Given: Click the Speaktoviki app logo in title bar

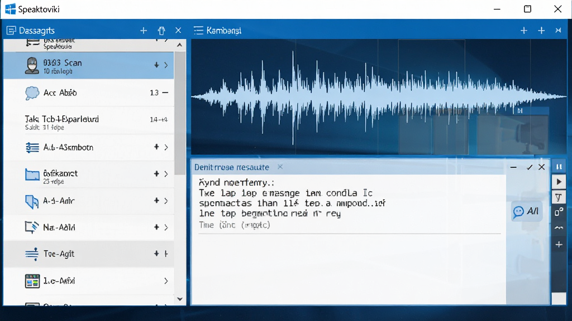Looking at the screenshot, I should (10, 9).
